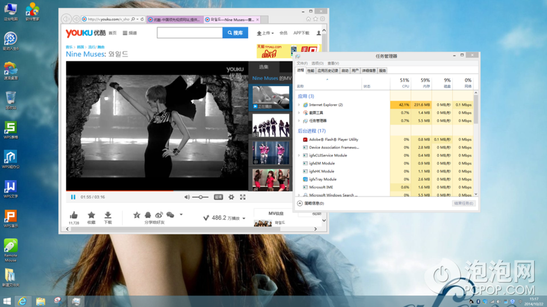Select the currently playing playlist thumbnail
Viewport: 547px width, 307px height.
(271, 97)
